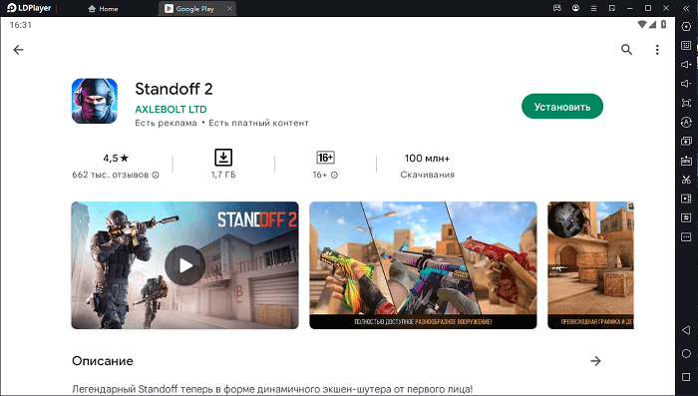
Task: Click the download size icon above 1,7 ГБ
Action: (223, 158)
